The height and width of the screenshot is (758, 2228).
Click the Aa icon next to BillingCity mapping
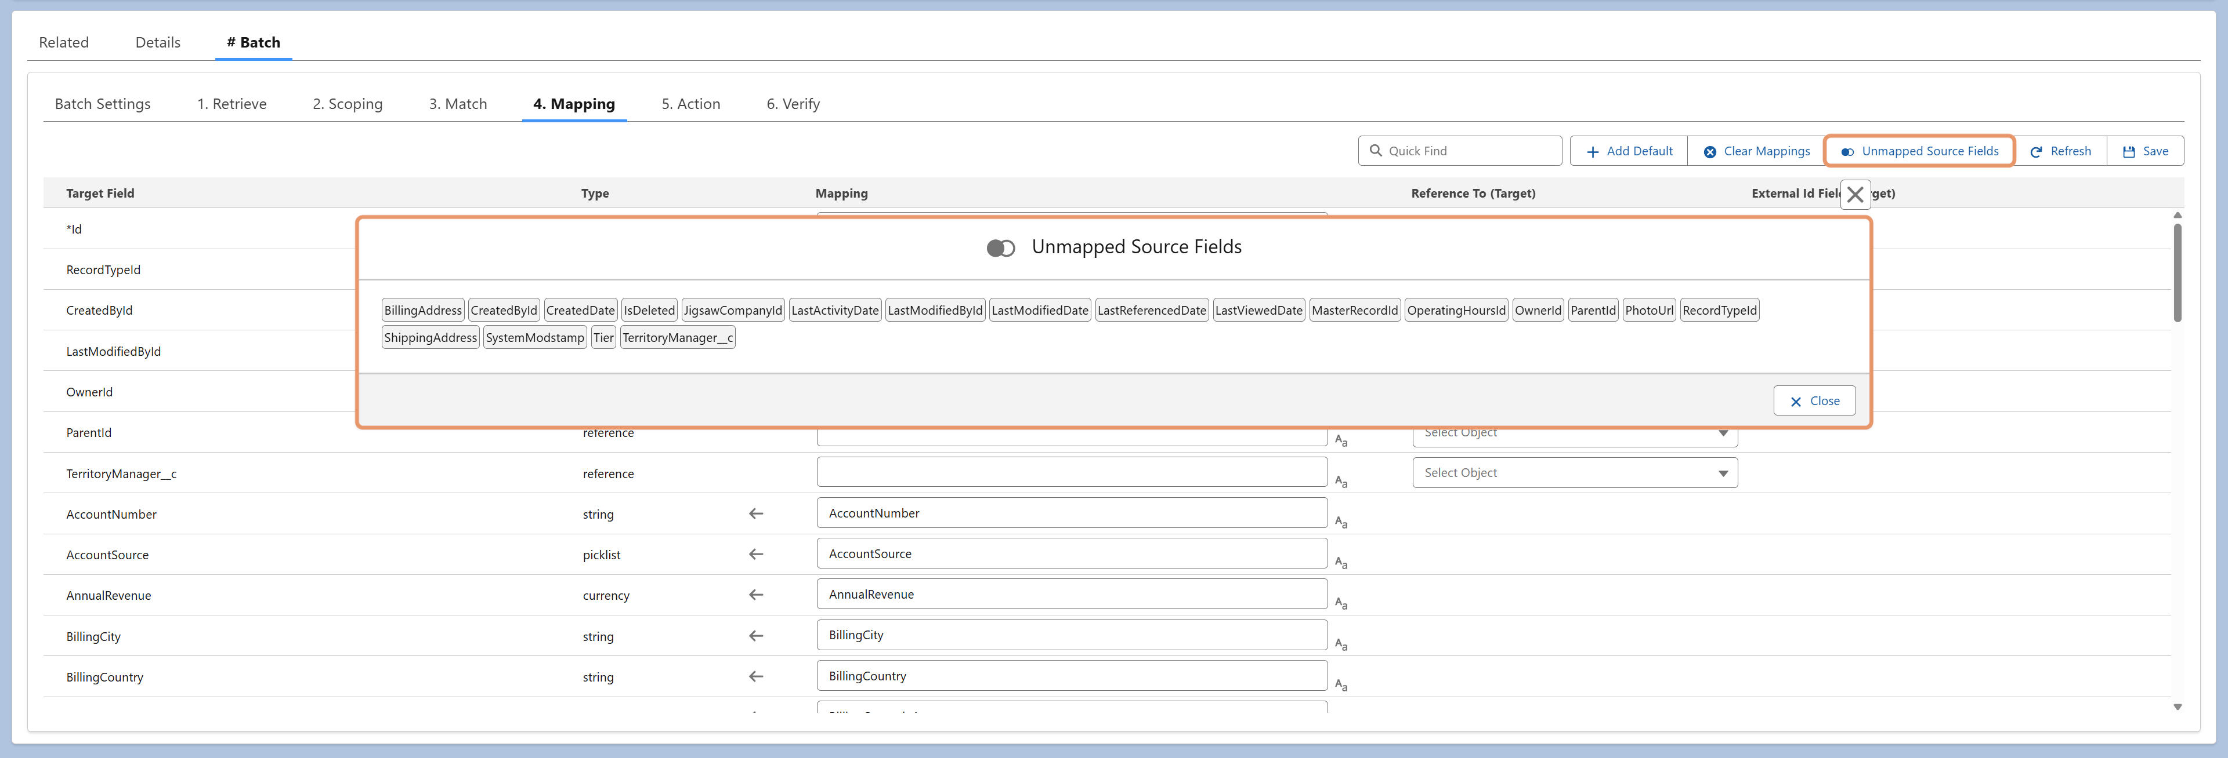click(x=1341, y=644)
